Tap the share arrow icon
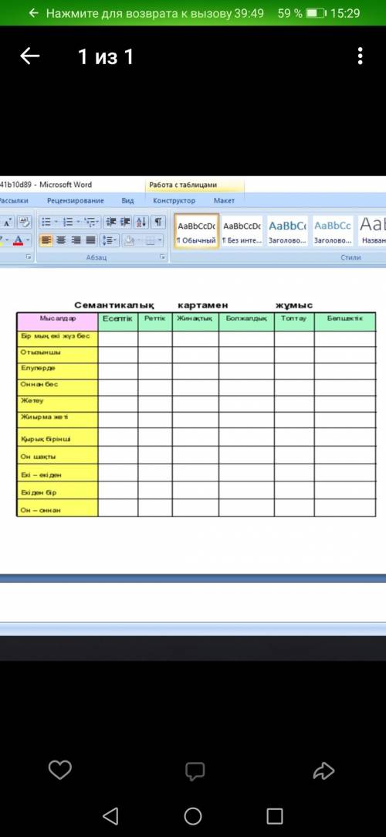 tap(323, 771)
